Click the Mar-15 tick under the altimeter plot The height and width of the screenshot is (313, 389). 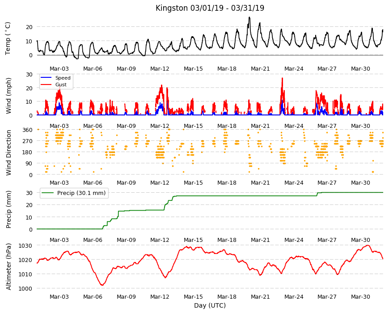[x=193, y=297]
